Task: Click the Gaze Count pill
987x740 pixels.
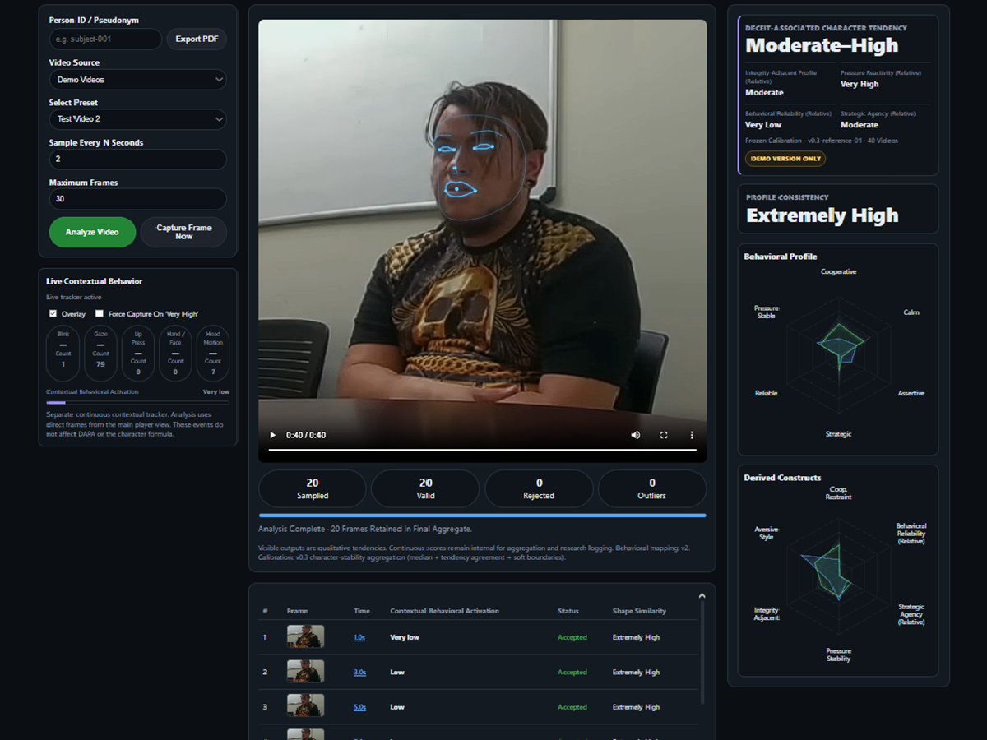Action: [x=100, y=354]
